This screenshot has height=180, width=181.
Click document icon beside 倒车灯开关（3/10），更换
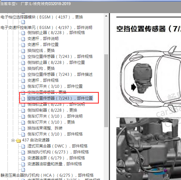(23, 123)
